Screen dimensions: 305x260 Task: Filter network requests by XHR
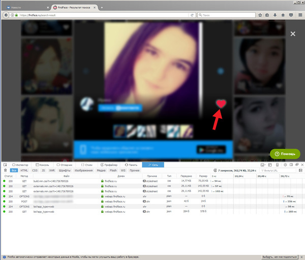coord(51,171)
